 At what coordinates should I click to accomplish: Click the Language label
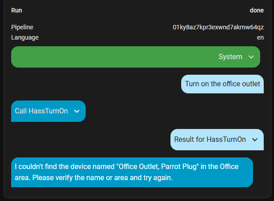pos(25,38)
